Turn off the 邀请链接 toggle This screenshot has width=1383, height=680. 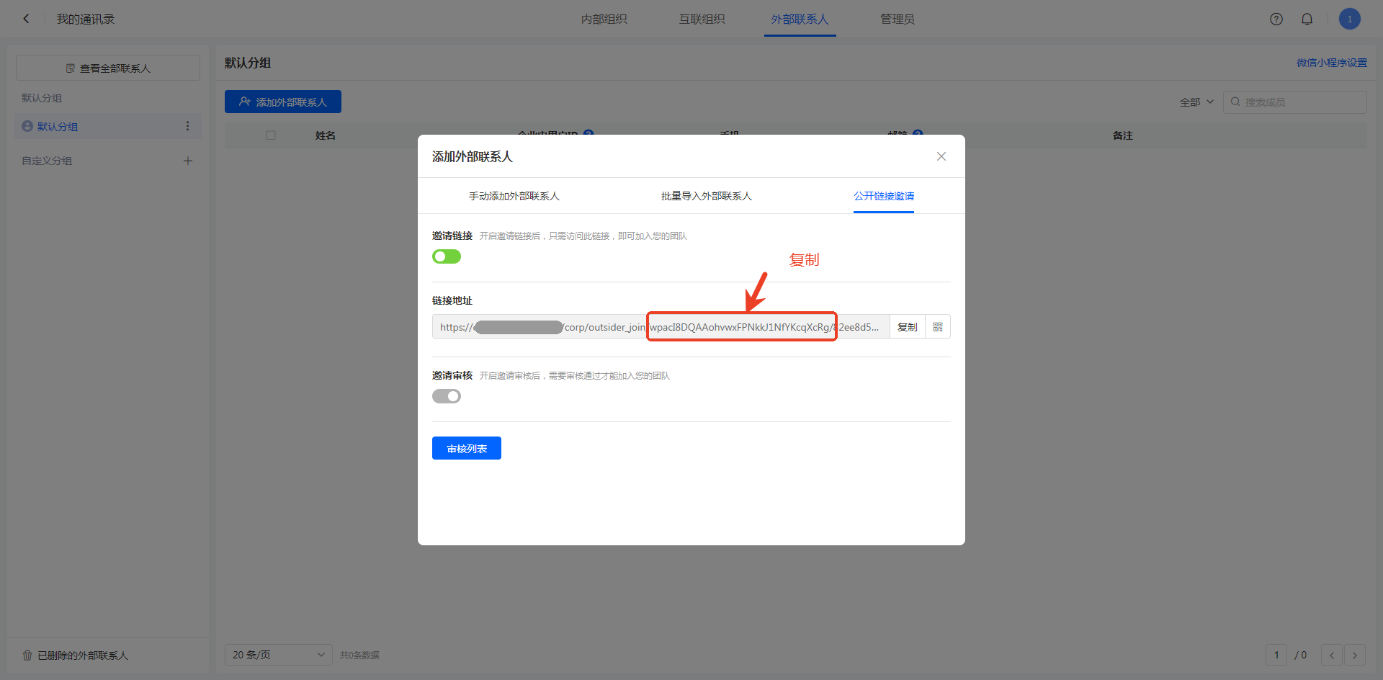tap(447, 256)
